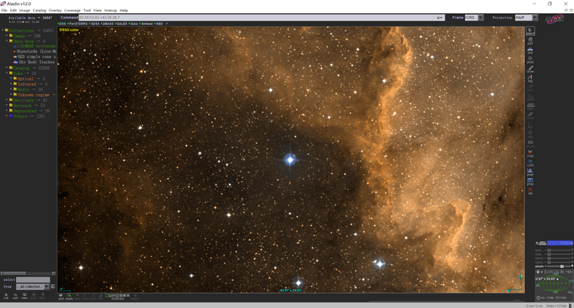Expand the Infrared cube folder
Screen dimensions: 574x308
click(x=11, y=84)
